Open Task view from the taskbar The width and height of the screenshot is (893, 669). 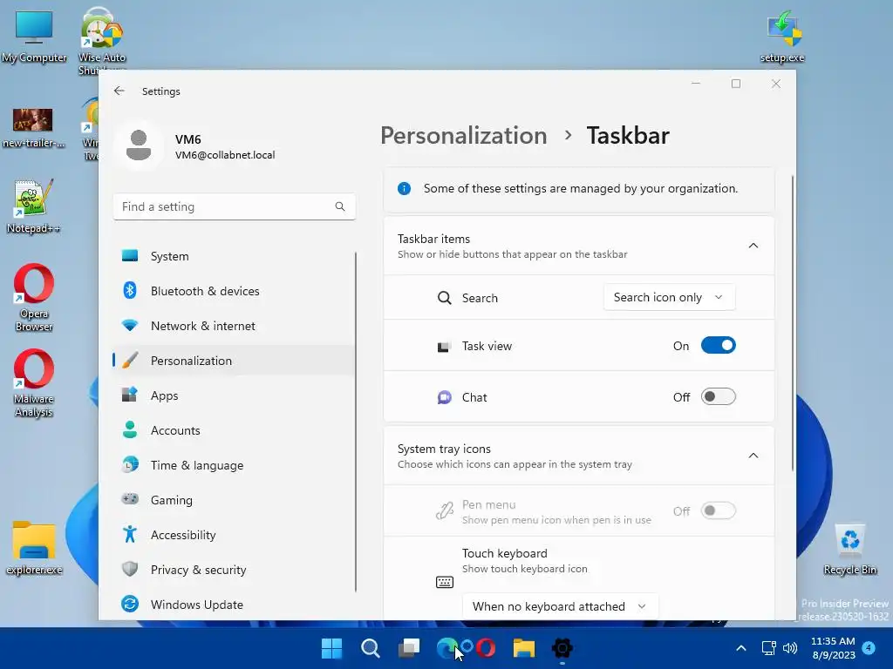pyautogui.click(x=408, y=648)
